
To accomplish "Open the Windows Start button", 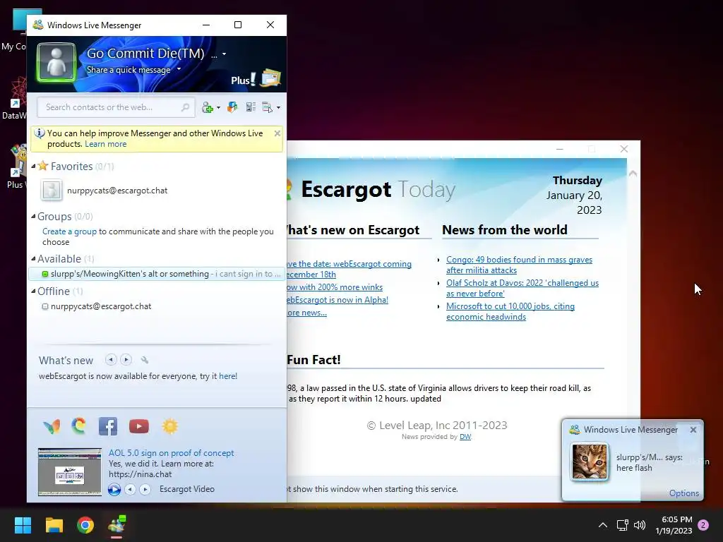I will (x=23, y=525).
